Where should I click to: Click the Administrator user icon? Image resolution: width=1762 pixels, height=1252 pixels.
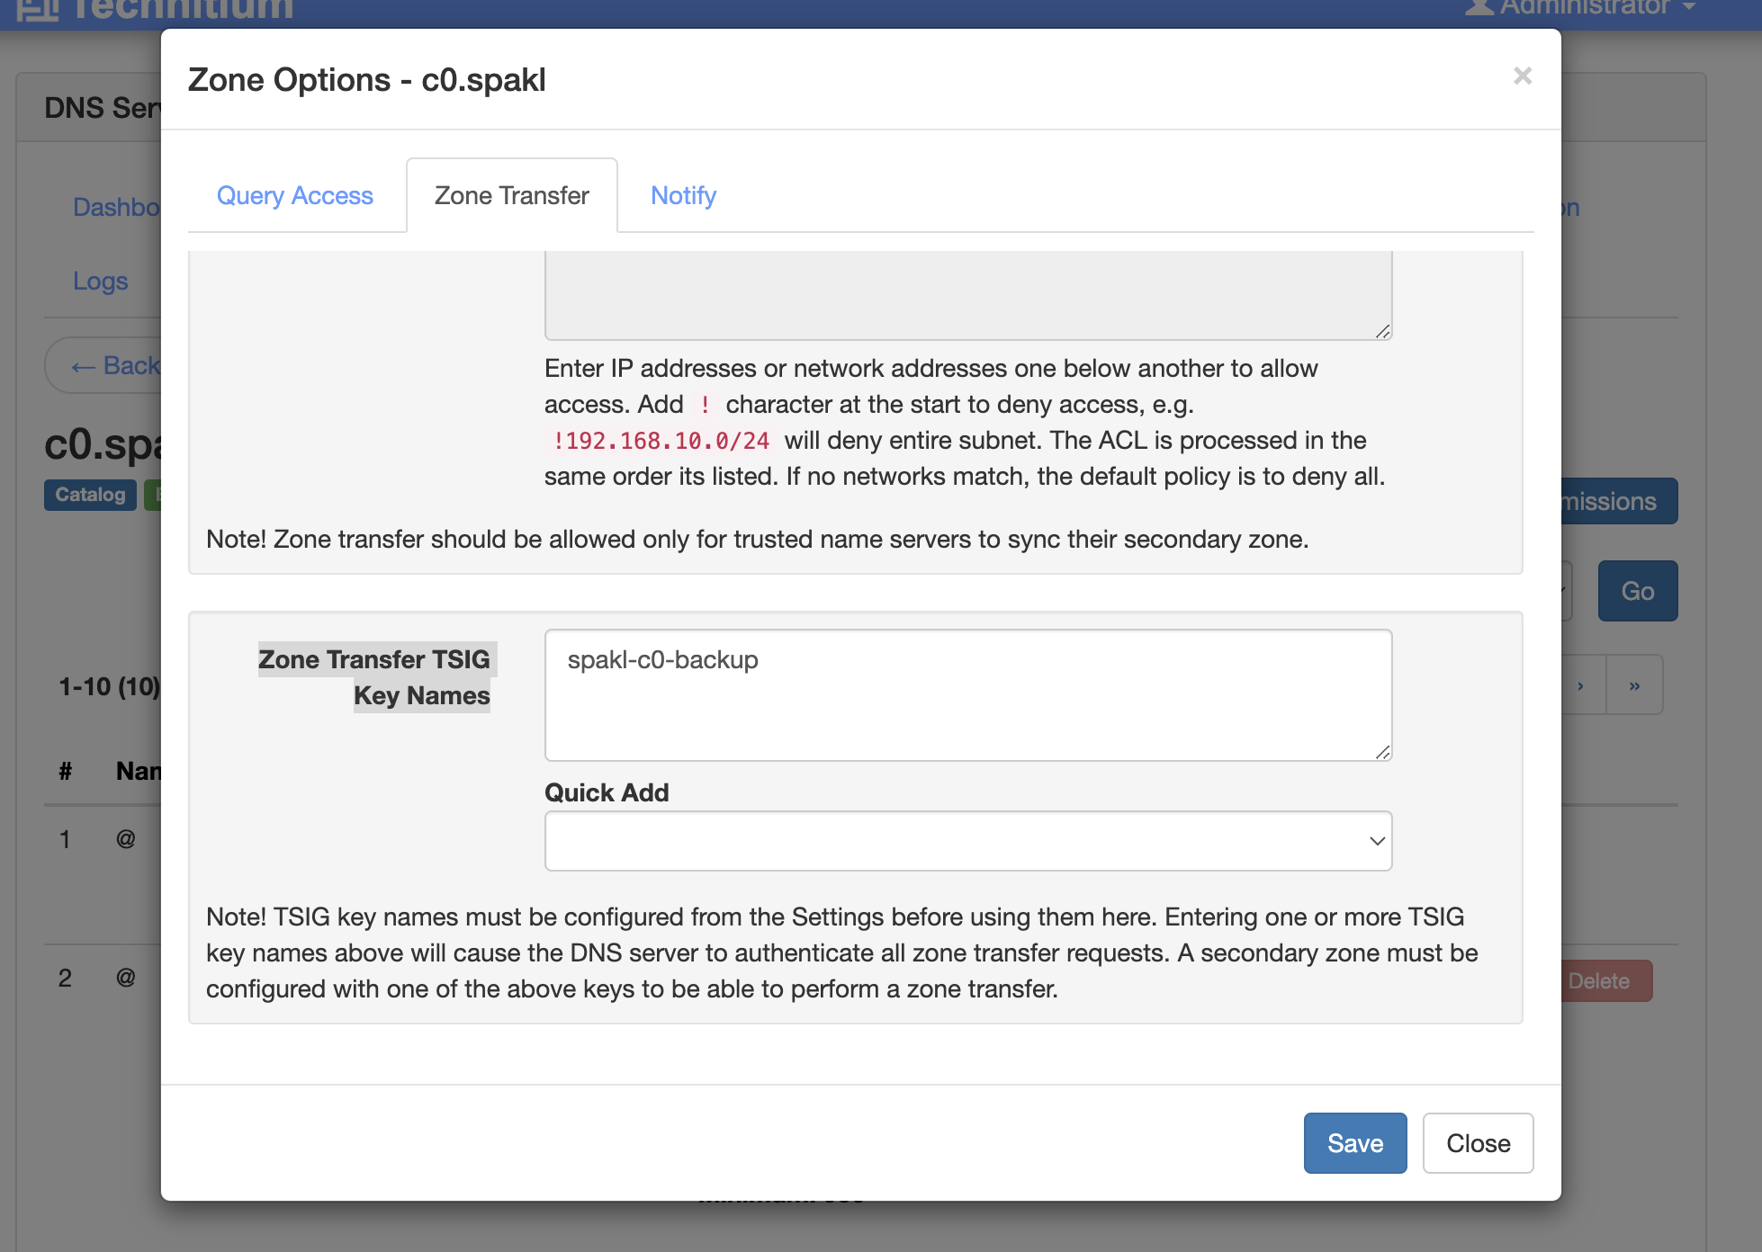click(x=1479, y=7)
